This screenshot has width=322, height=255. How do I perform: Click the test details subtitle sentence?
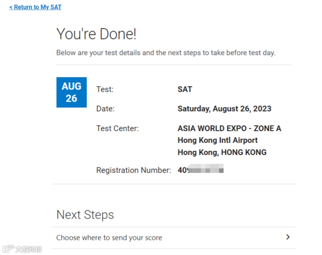(x=166, y=53)
